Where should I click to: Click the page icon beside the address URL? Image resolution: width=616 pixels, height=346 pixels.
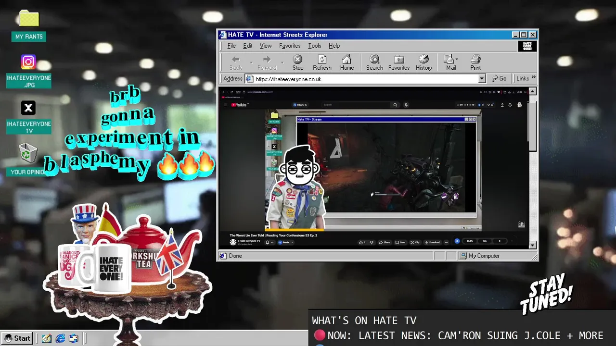[x=249, y=79]
